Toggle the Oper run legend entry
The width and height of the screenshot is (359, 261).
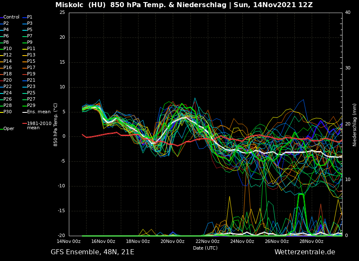point(8,129)
